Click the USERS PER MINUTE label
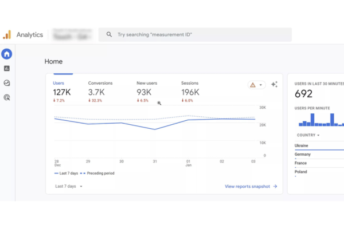This screenshot has height=229, width=344. click(312, 108)
